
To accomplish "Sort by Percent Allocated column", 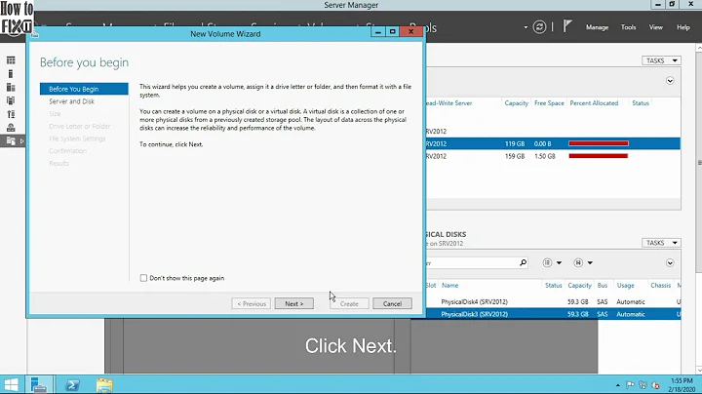I will (x=594, y=103).
